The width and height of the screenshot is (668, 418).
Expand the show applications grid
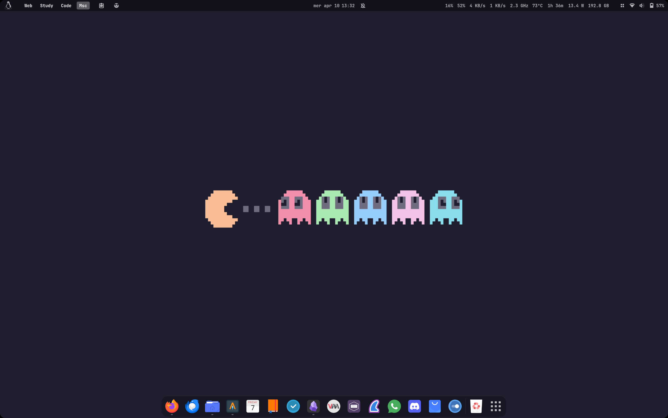(x=496, y=406)
